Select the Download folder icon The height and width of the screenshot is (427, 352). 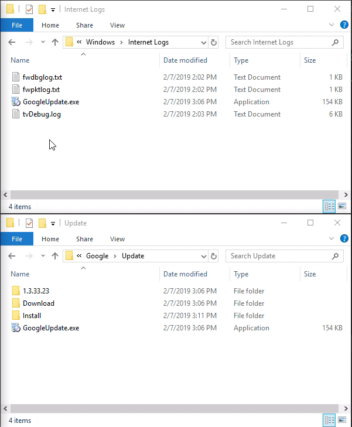pyautogui.click(x=16, y=303)
